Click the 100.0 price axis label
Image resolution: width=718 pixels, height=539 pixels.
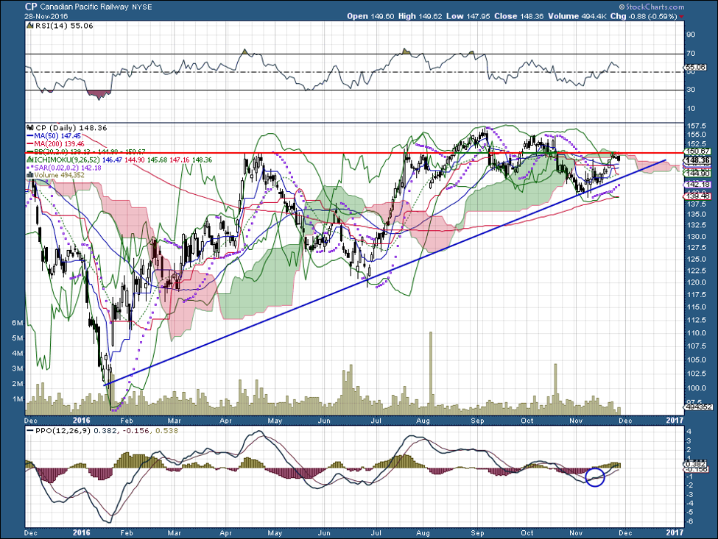695,388
